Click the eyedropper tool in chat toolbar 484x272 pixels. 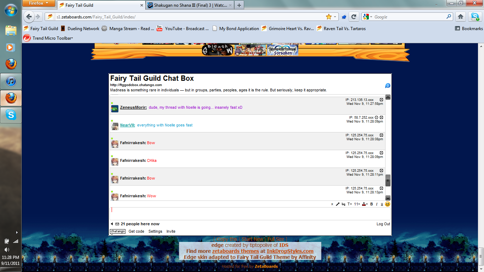pyautogui.click(x=338, y=204)
